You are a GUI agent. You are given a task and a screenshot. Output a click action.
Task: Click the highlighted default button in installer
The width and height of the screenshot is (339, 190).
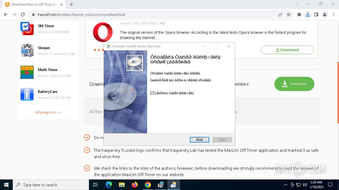(x=199, y=140)
